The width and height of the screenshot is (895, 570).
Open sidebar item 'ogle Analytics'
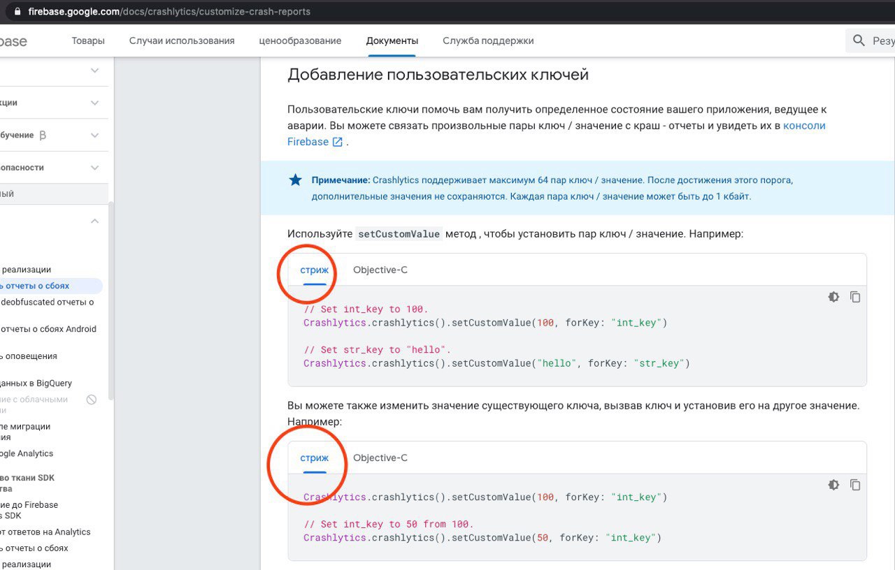[27, 453]
